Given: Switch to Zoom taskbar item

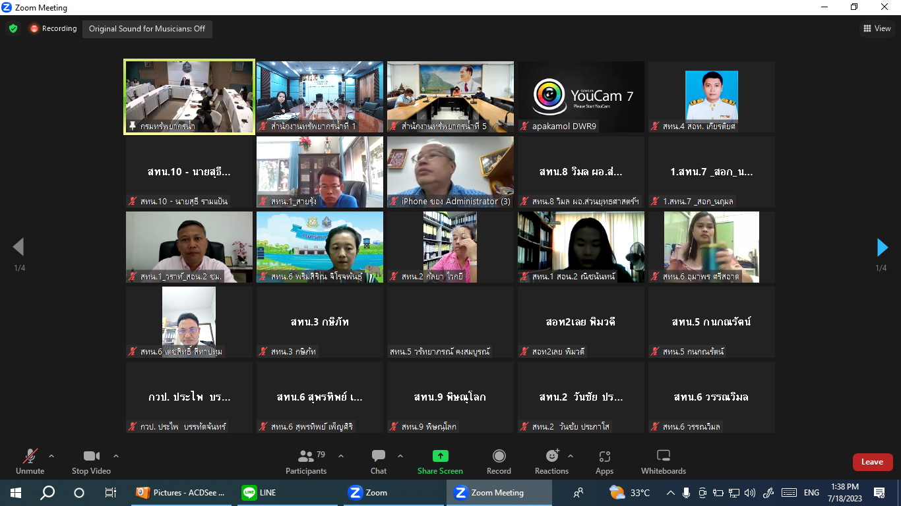Looking at the screenshot, I should tap(394, 493).
